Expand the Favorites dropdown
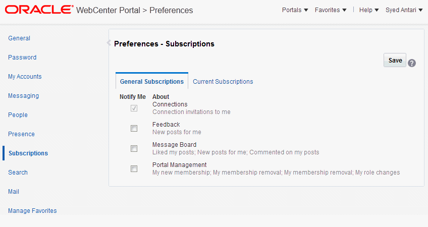Screen dimensions: 428x227 (x=331, y=10)
